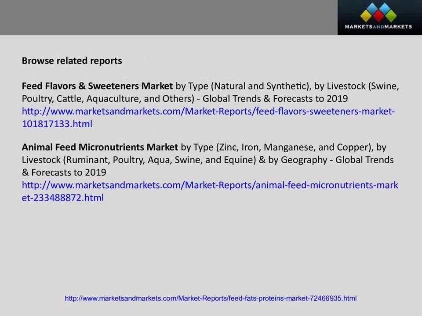Open the feed fats proteins market footer link
Image resolution: width=422 pixels, height=316 pixels.
click(211, 298)
